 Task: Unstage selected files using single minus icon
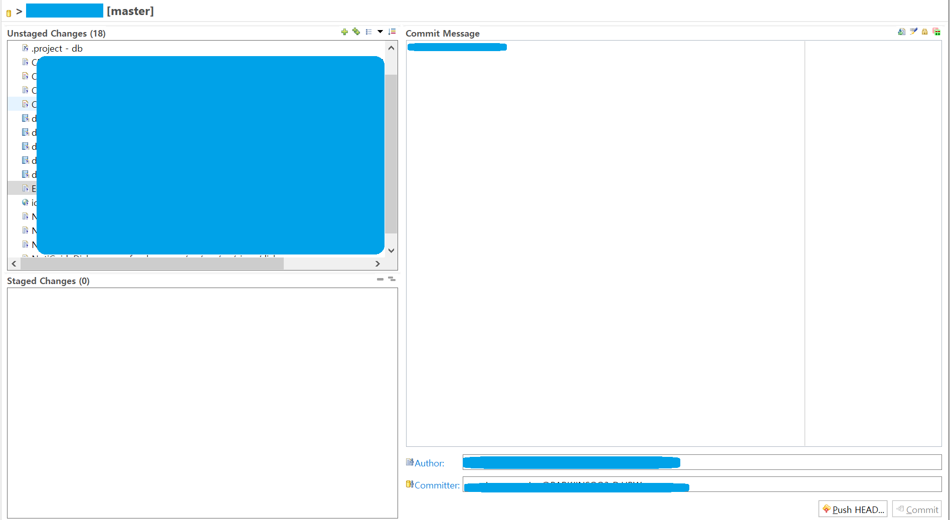click(380, 279)
